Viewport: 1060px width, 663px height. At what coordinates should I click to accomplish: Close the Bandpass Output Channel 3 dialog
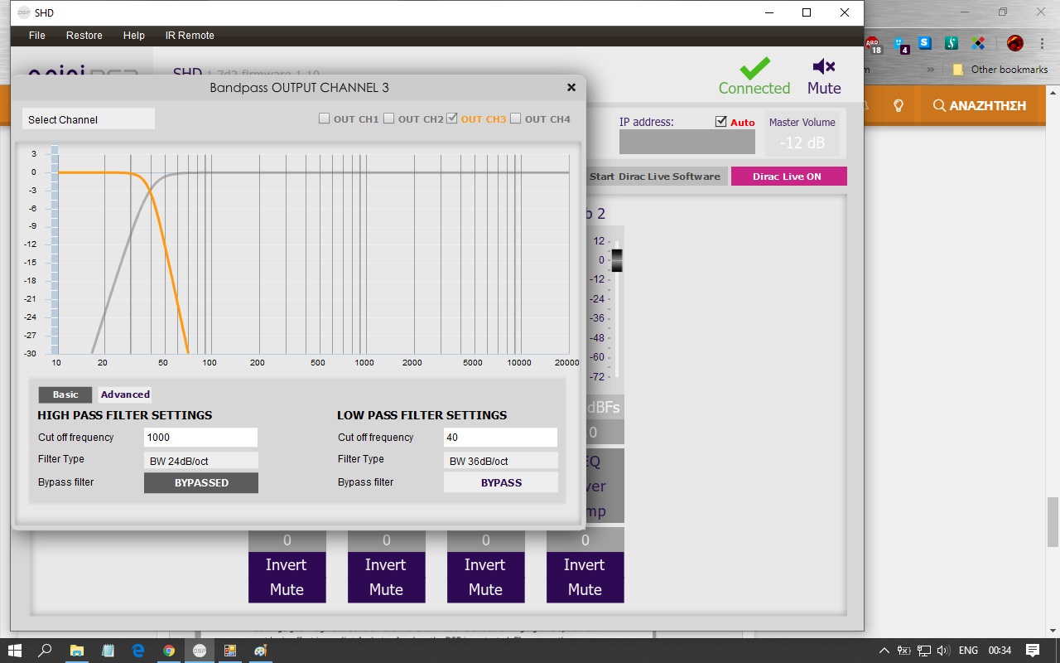(571, 87)
